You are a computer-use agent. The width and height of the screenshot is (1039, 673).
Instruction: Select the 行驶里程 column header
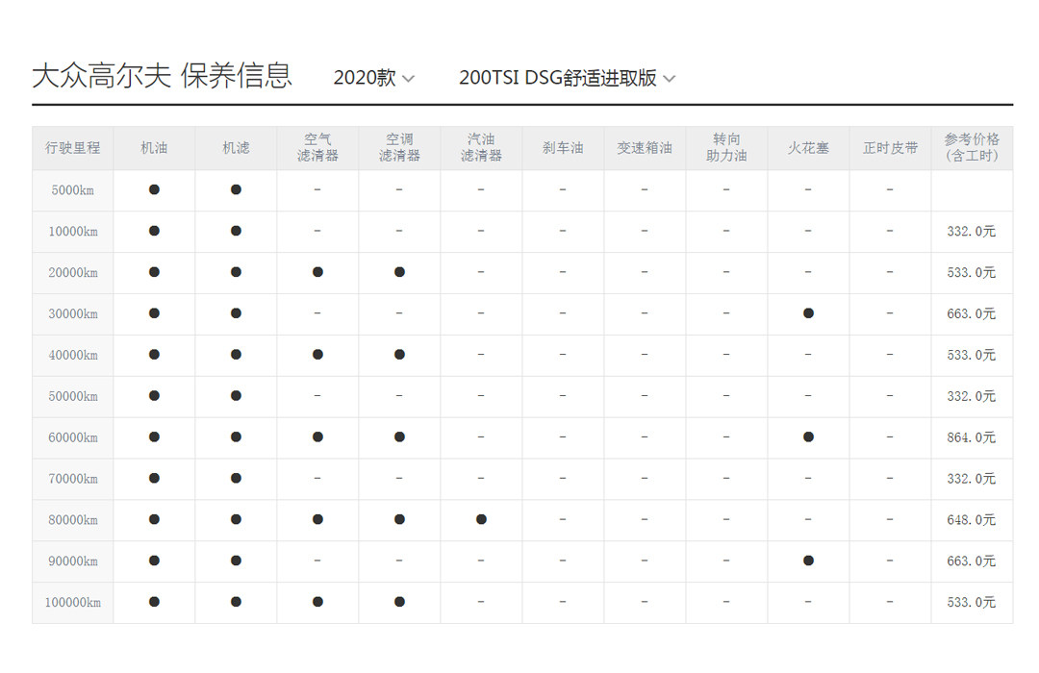(x=72, y=148)
